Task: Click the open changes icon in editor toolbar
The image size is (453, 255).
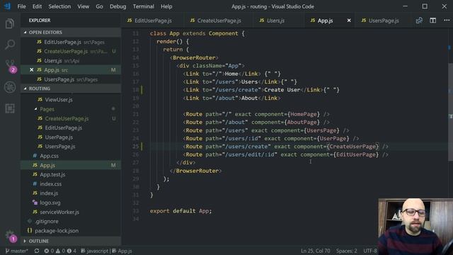Action: click(x=419, y=21)
